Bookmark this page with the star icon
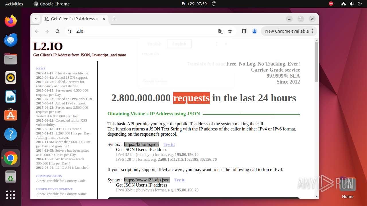The image size is (367, 206). pos(230,31)
